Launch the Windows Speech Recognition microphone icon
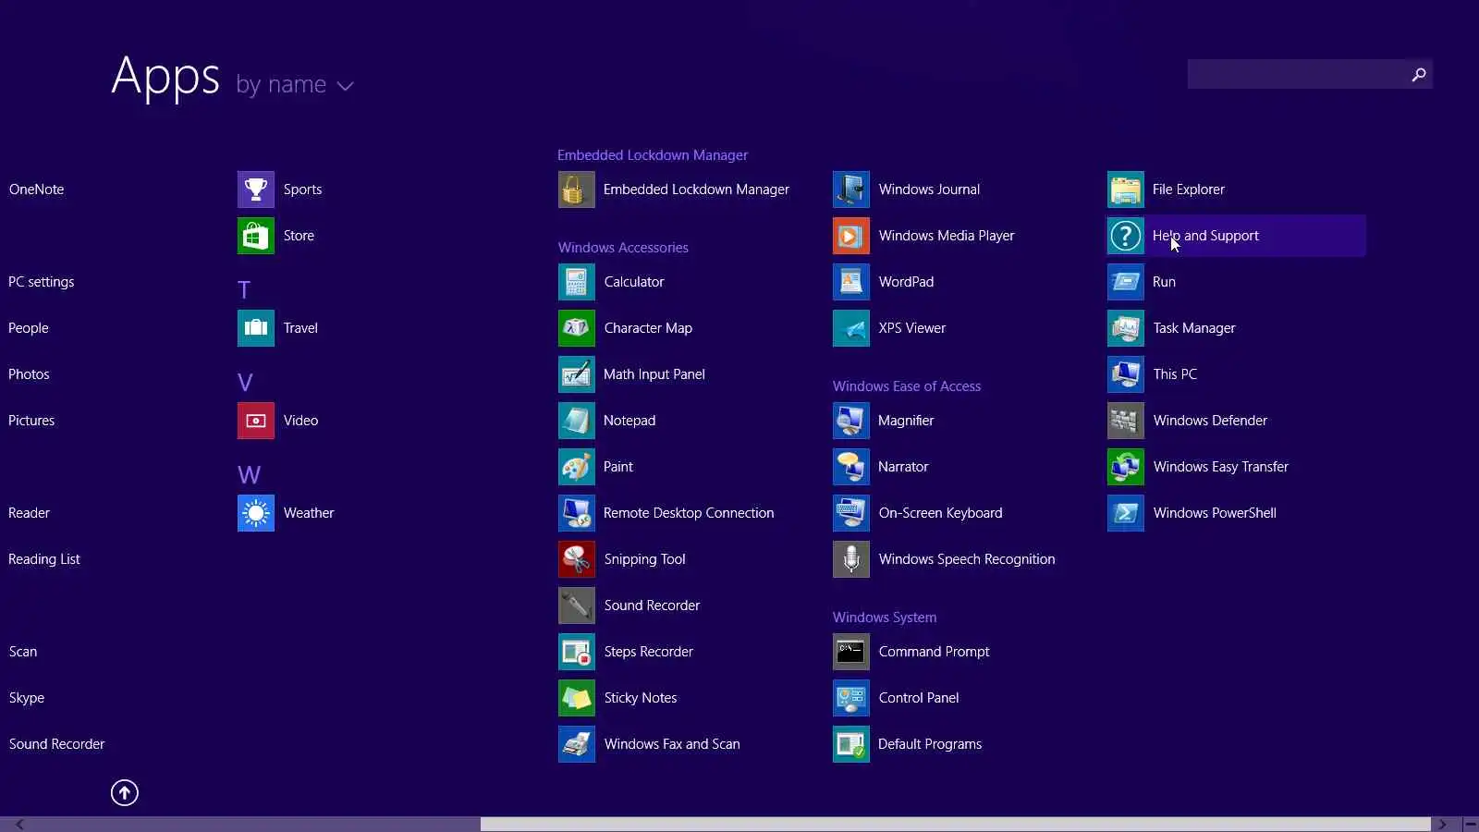The height and width of the screenshot is (832, 1479). point(851,559)
